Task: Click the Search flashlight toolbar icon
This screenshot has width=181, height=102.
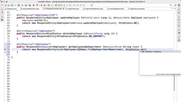Action: pyautogui.click(x=51, y=5)
